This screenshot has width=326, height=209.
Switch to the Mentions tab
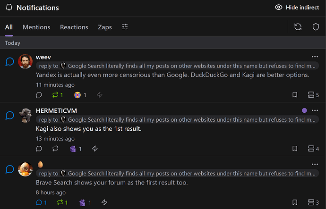tap(36, 27)
